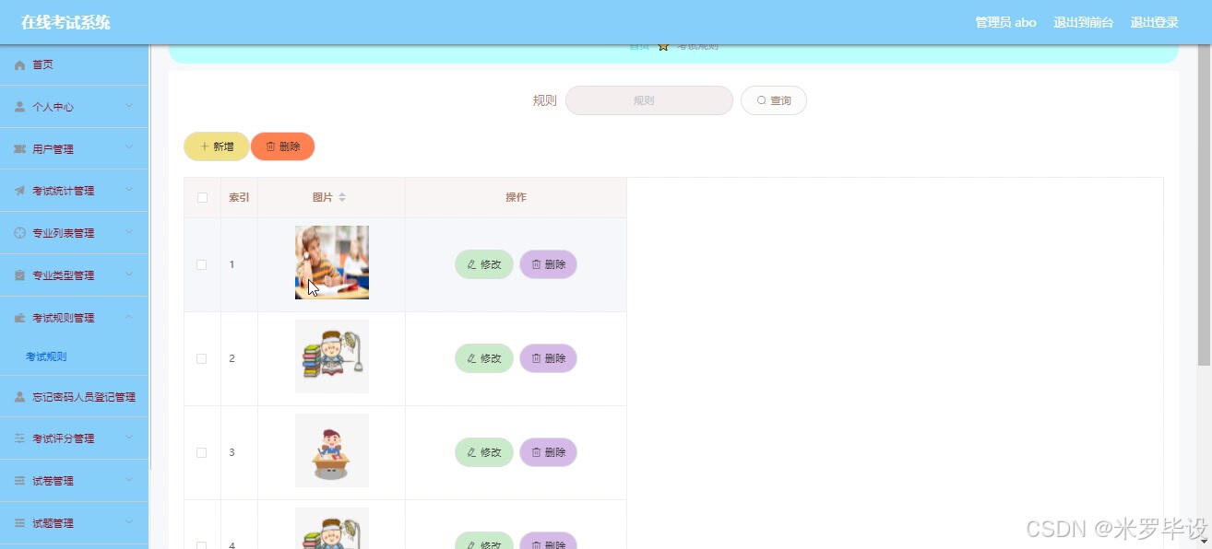Screen dimensions: 1212x549
Task: Click the 规则 search input field
Action: (649, 100)
